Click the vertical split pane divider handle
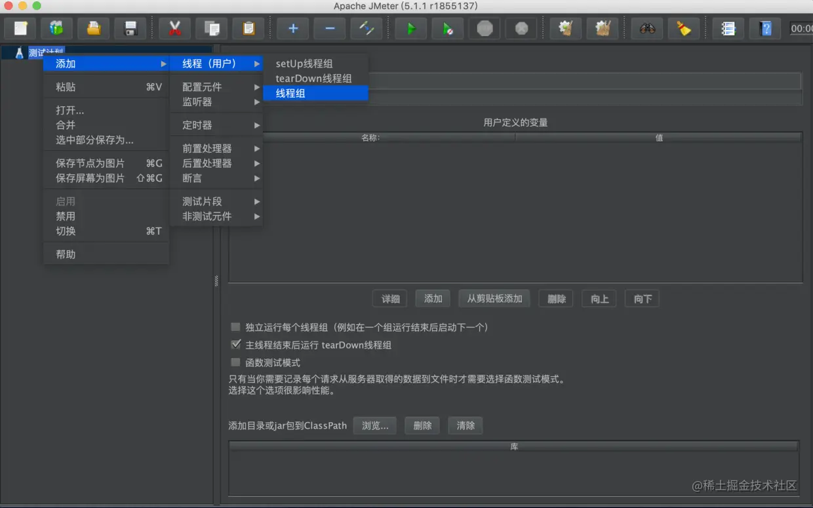The height and width of the screenshot is (508, 813). [x=216, y=281]
